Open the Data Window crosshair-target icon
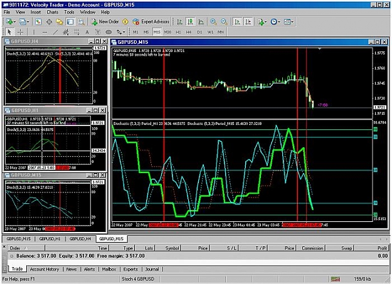Screen dimensions: 392x284 pos(50,22)
